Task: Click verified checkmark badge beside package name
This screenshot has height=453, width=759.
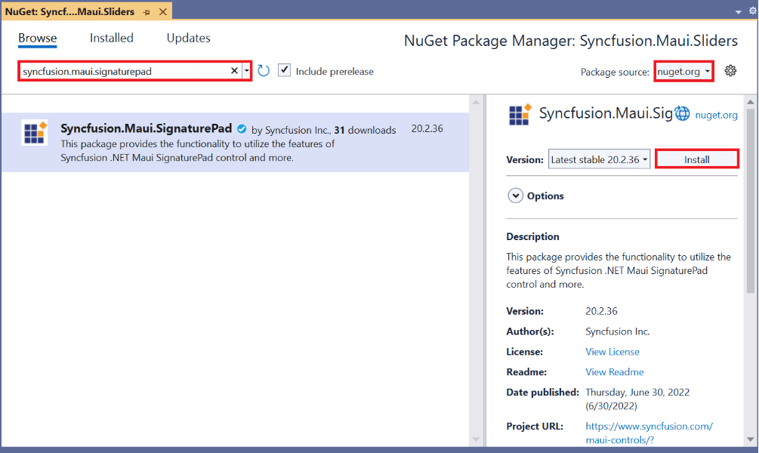Action: [x=242, y=129]
